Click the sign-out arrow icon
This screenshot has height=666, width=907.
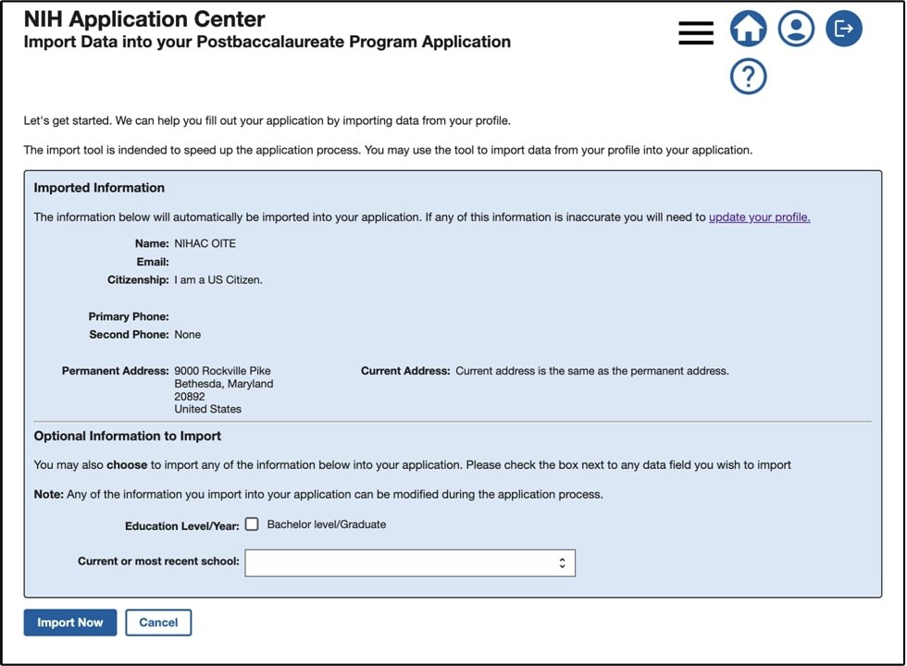click(843, 29)
